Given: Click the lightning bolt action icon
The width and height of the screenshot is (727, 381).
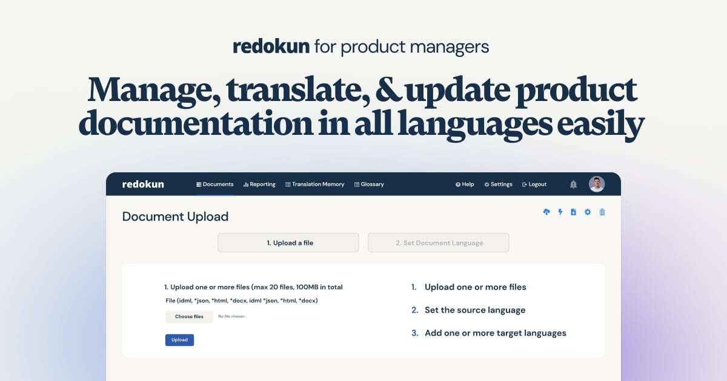Looking at the screenshot, I should pos(560,212).
